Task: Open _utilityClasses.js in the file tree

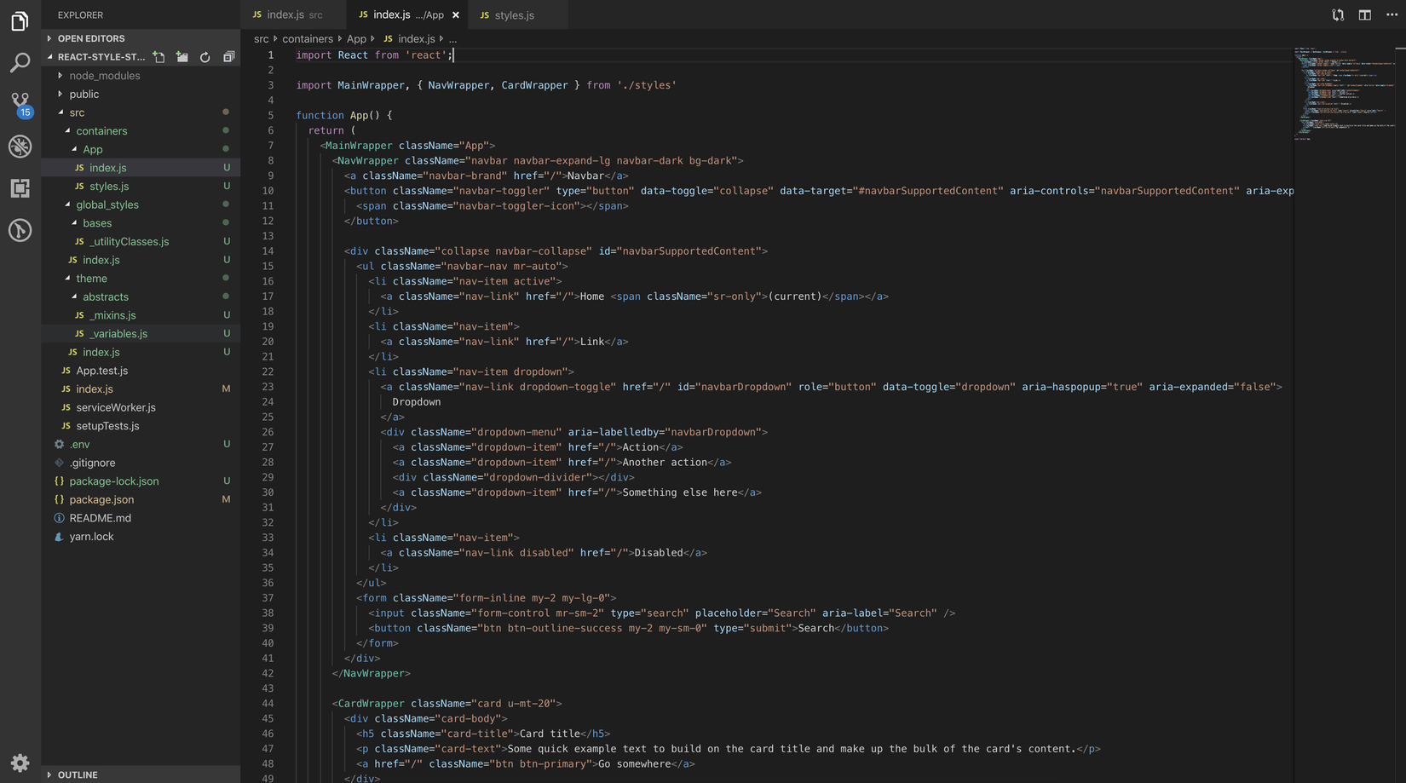Action: [x=129, y=242]
